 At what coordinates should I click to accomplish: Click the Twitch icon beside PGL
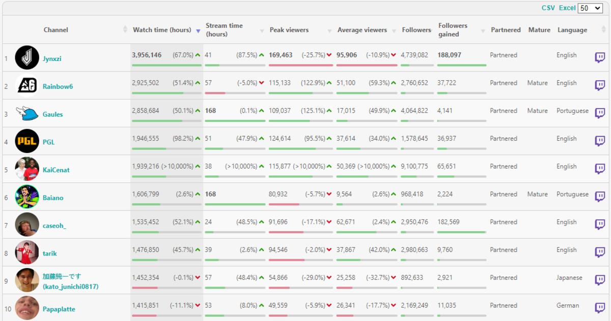[x=600, y=141]
